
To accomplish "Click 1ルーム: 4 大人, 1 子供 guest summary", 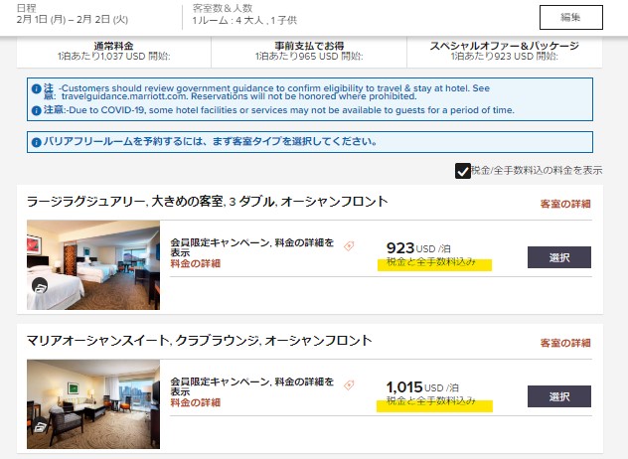I will pyautogui.click(x=244, y=20).
